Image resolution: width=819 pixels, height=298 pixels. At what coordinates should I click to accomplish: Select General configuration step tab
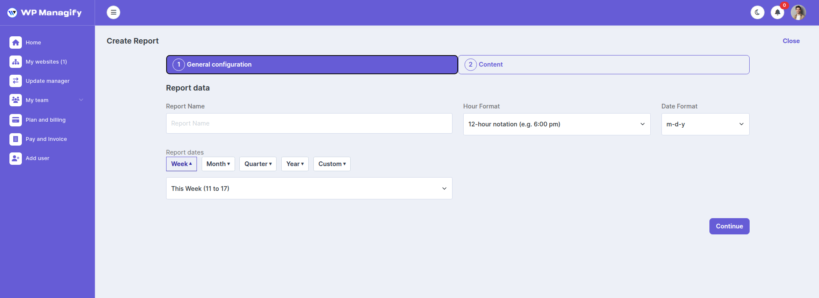[x=312, y=64]
